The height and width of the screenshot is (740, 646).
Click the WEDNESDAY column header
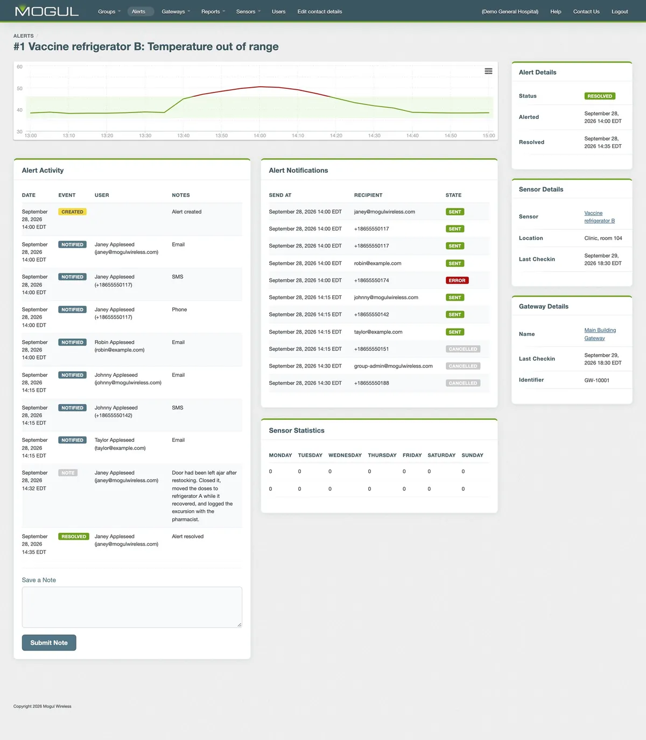345,455
